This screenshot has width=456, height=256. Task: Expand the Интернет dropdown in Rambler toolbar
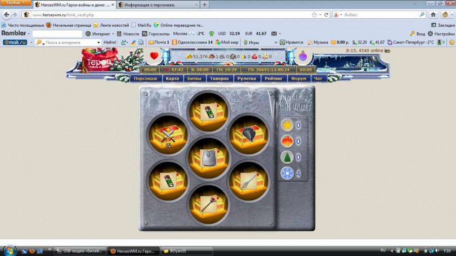[x=112, y=34]
